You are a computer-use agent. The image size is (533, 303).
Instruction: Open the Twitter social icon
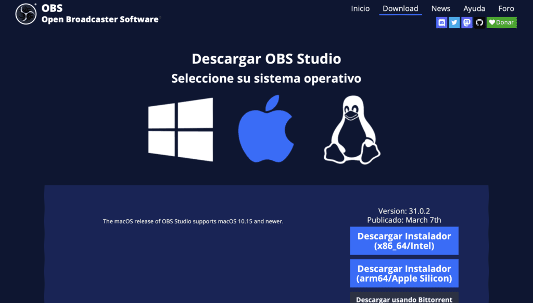(454, 23)
